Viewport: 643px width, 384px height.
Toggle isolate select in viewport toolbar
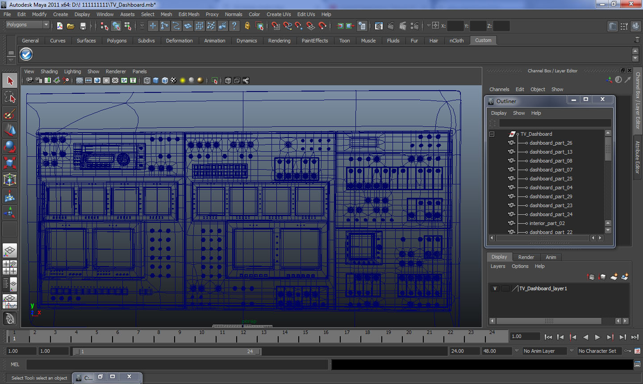(215, 80)
